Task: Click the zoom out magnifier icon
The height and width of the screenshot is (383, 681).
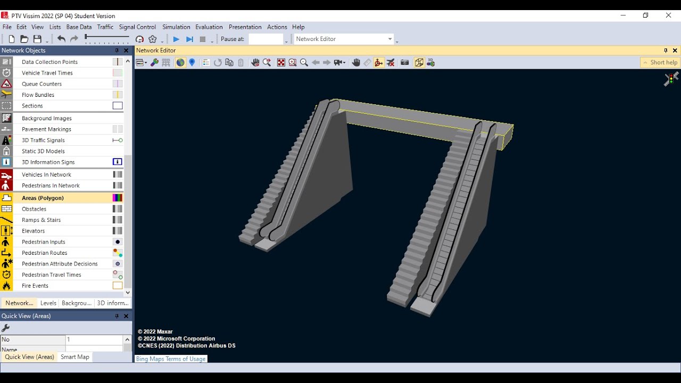Action: [304, 62]
